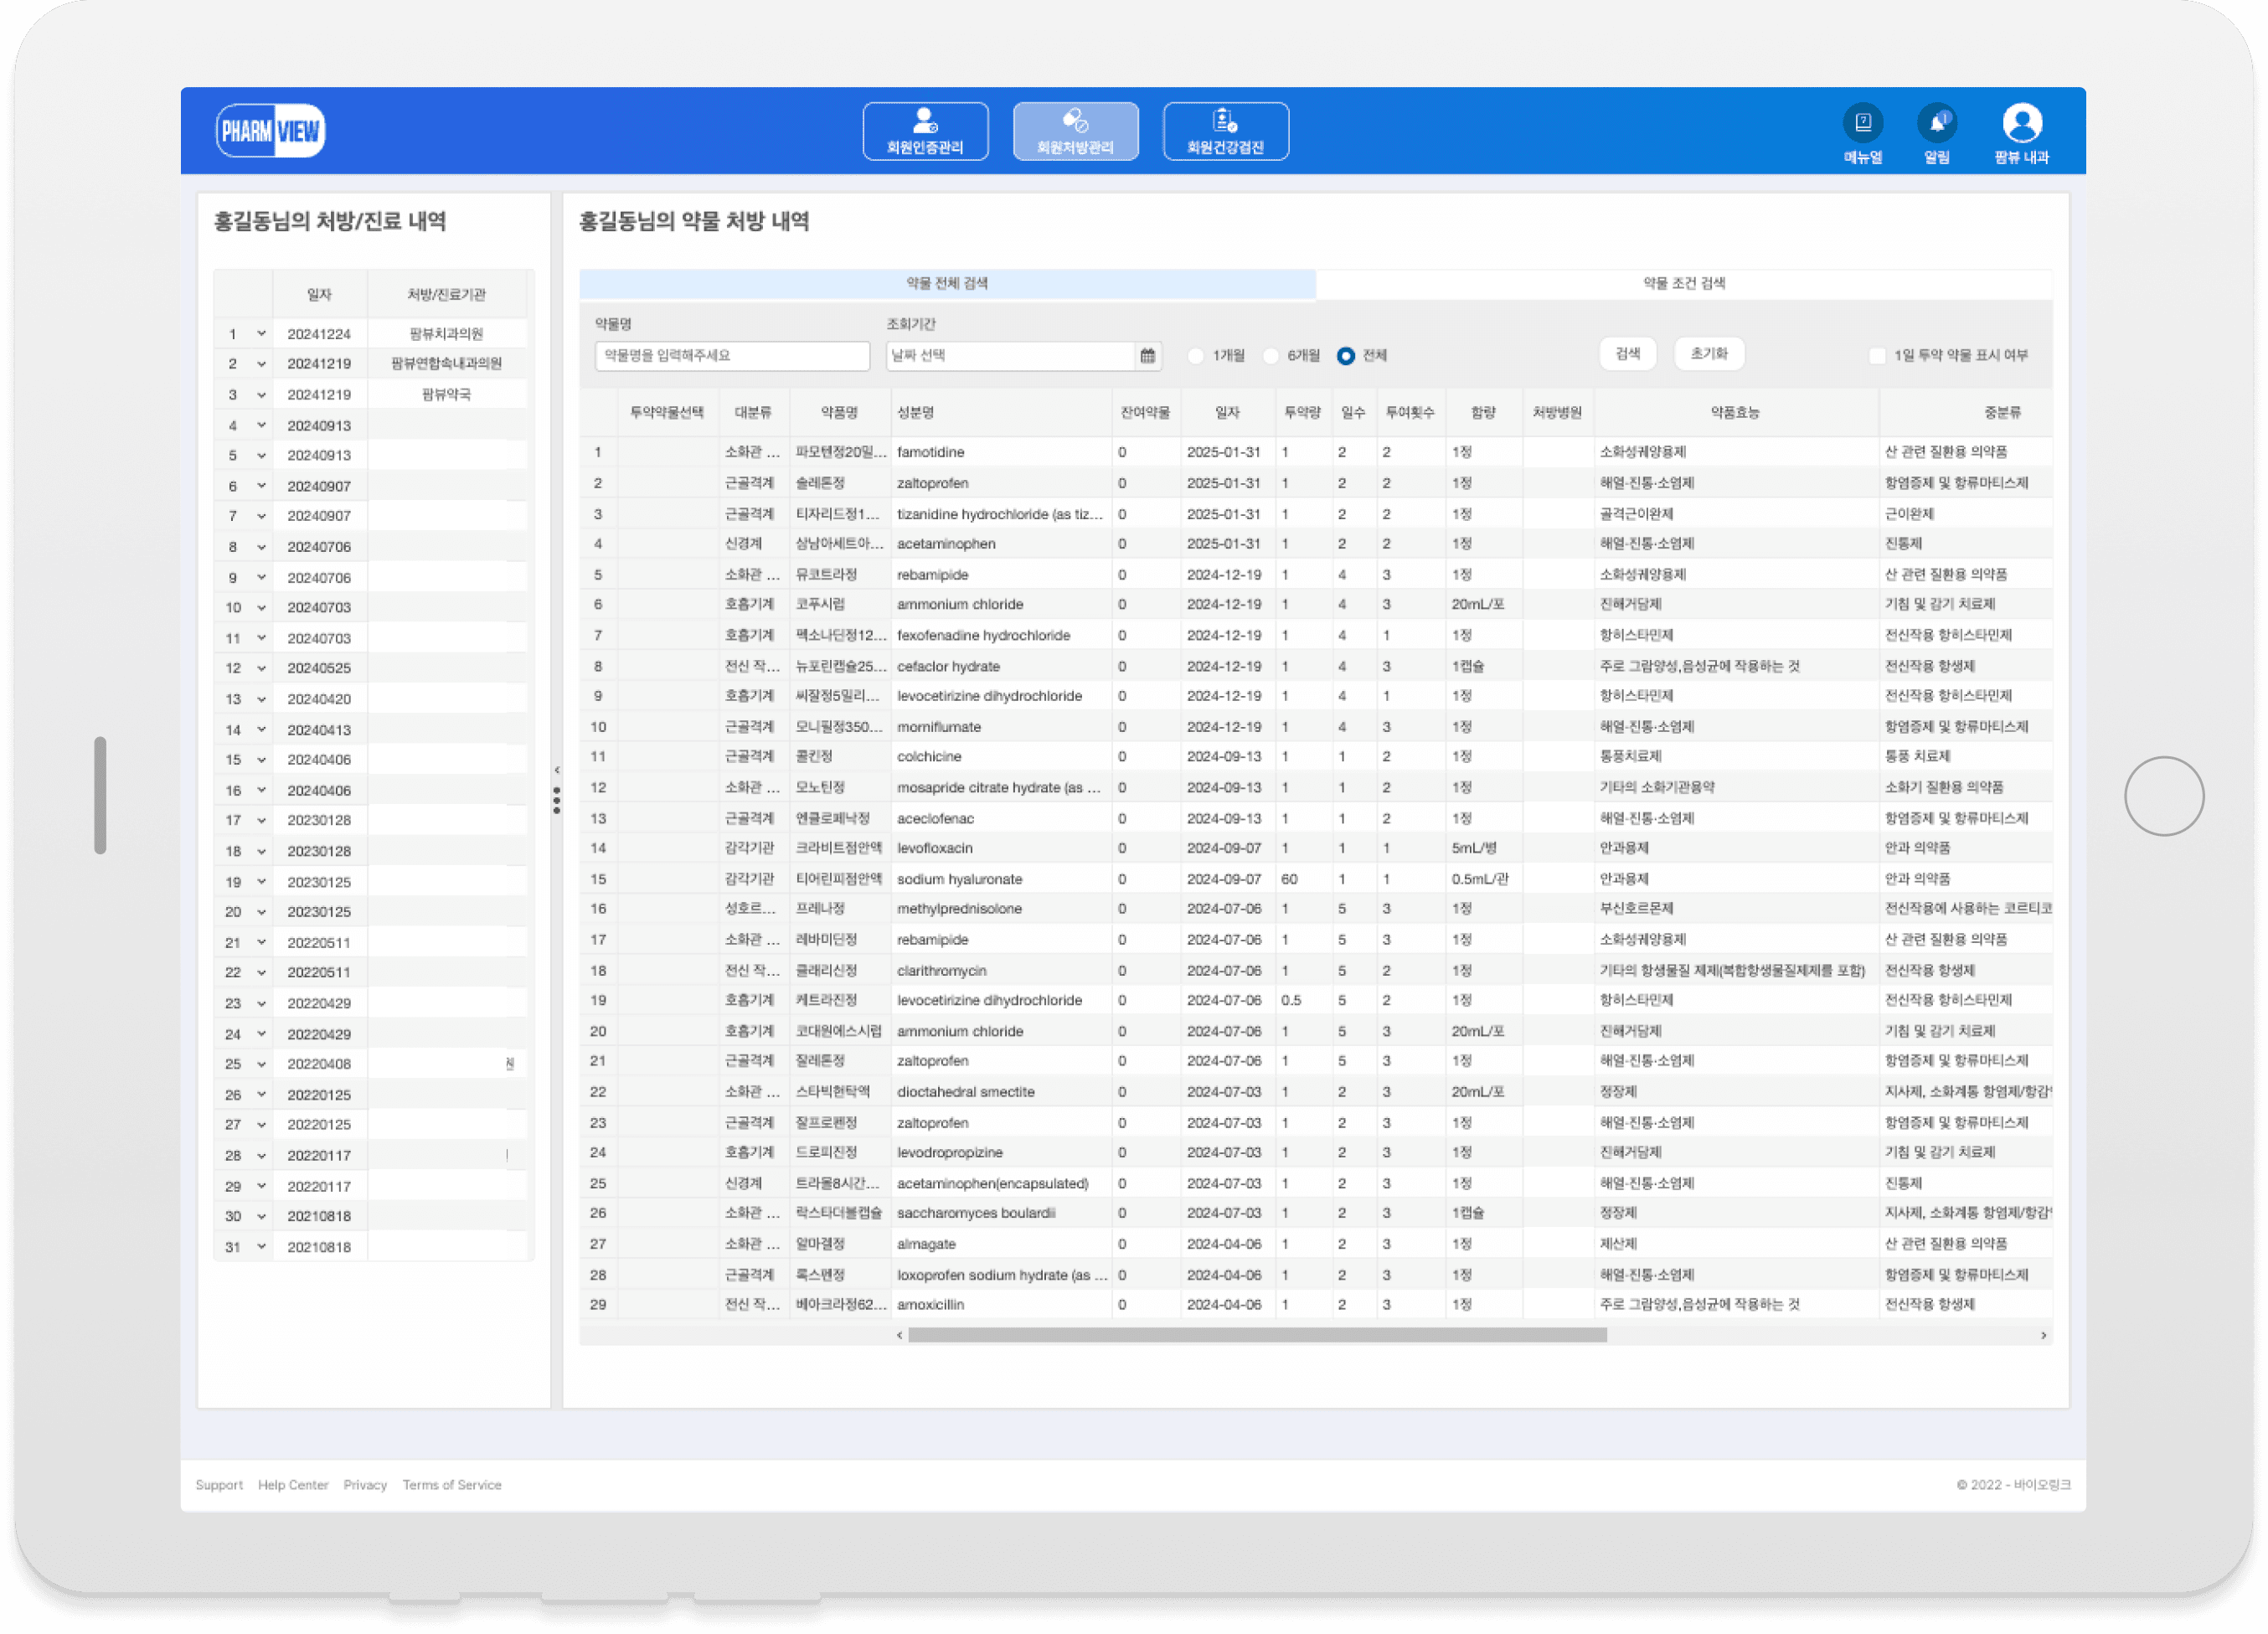Click the 투약약물선택 column header
Image resolution: width=2268 pixels, height=1634 pixels.
(x=667, y=412)
